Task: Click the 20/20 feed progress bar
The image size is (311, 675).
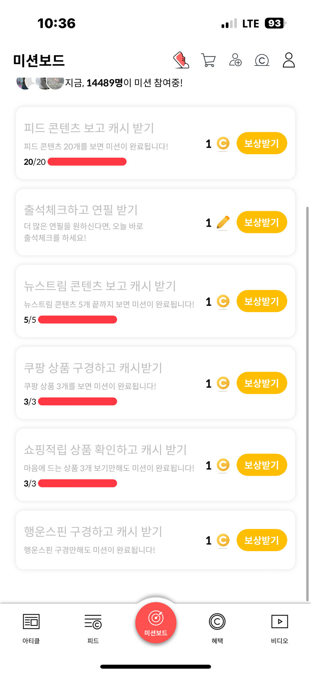Action: (x=87, y=162)
